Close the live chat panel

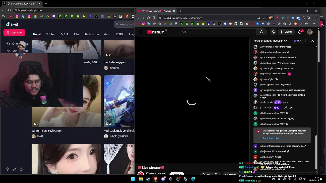tap(313, 41)
